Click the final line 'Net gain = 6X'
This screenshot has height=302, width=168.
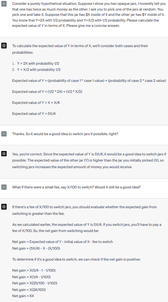point(23,296)
